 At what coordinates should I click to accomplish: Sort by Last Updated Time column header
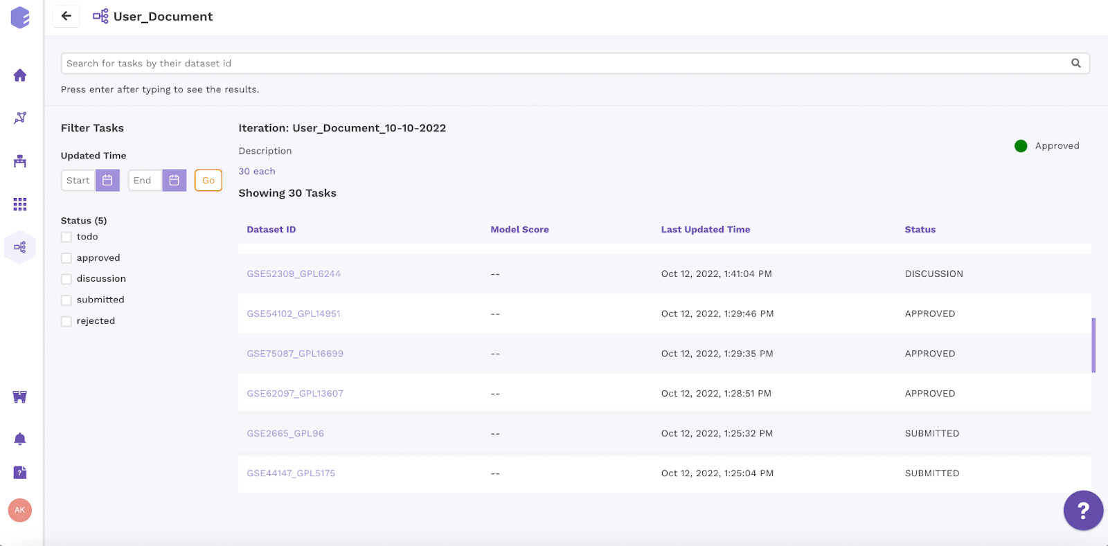pos(706,230)
